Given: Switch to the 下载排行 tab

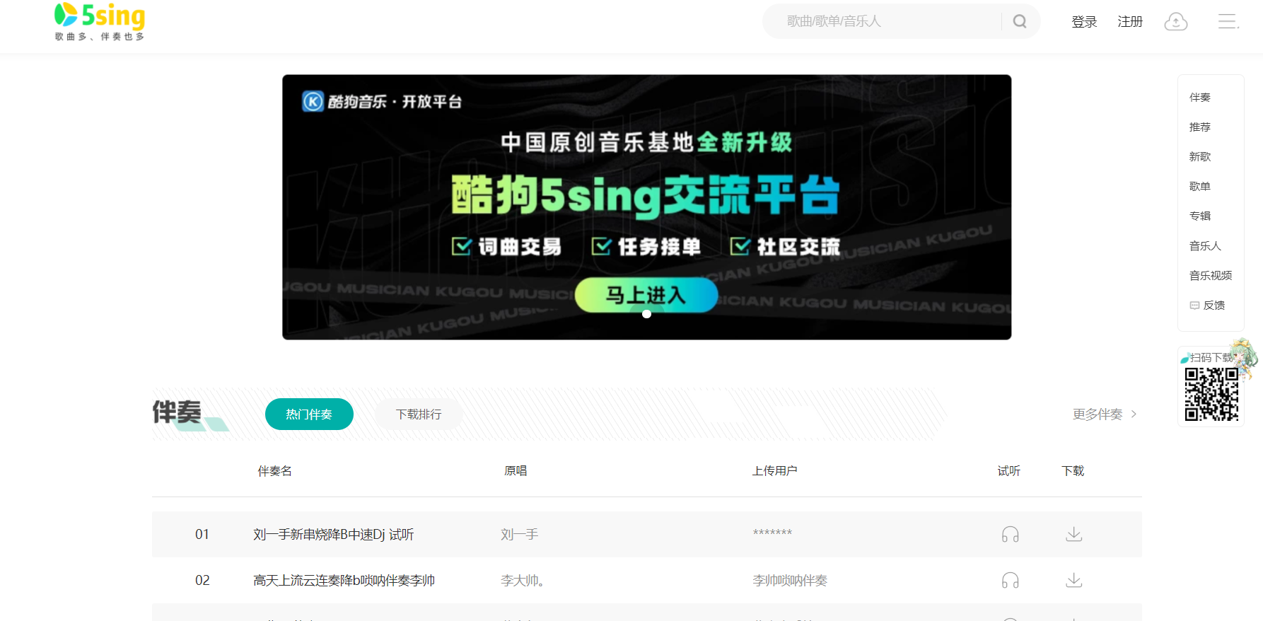Looking at the screenshot, I should coord(419,414).
